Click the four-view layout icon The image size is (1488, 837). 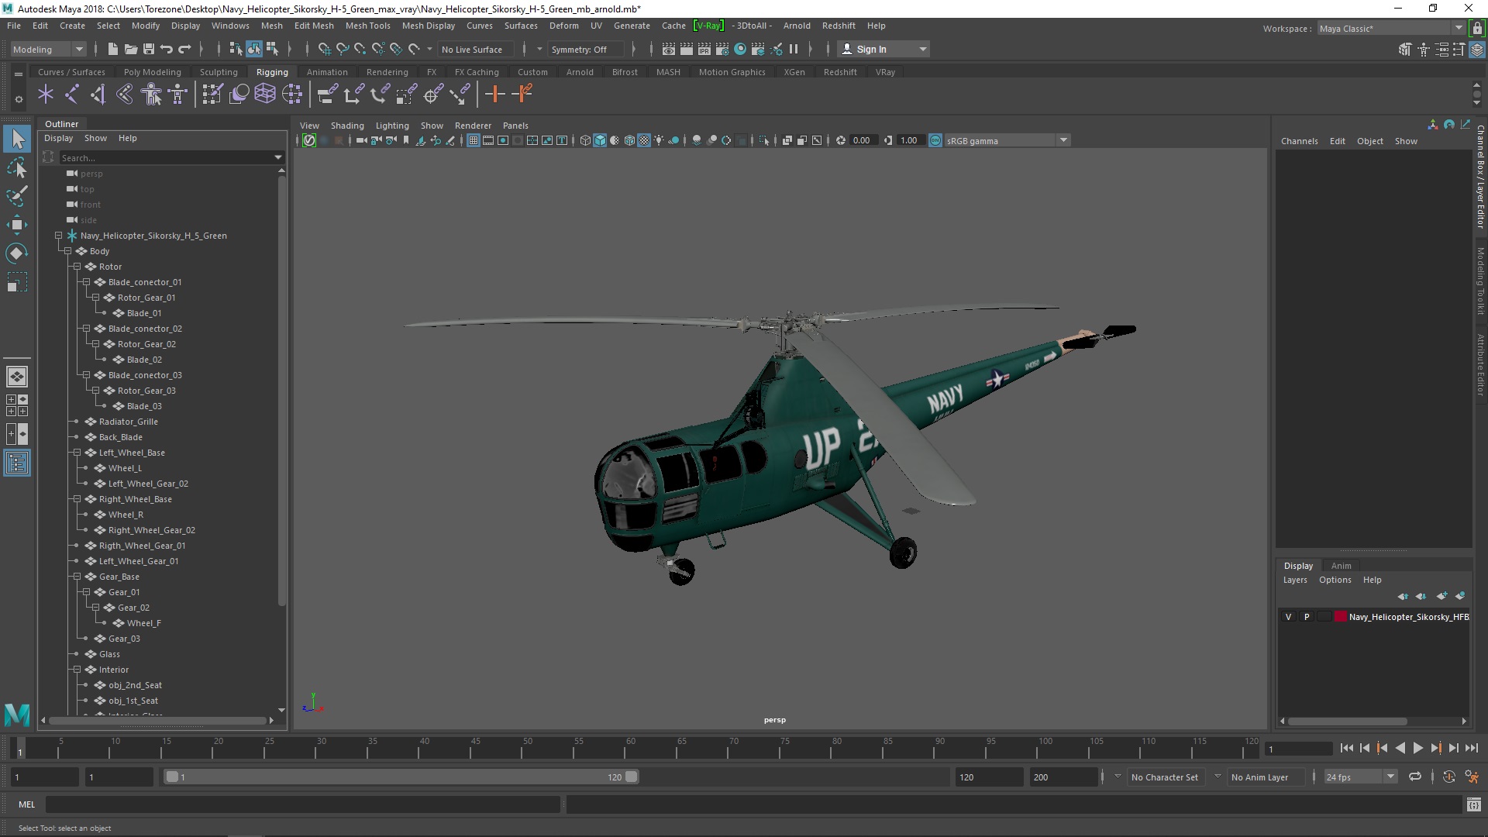tap(17, 405)
